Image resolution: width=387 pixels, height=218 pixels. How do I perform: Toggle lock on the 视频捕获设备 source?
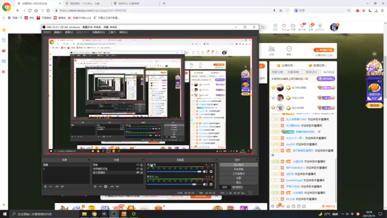pos(141,169)
